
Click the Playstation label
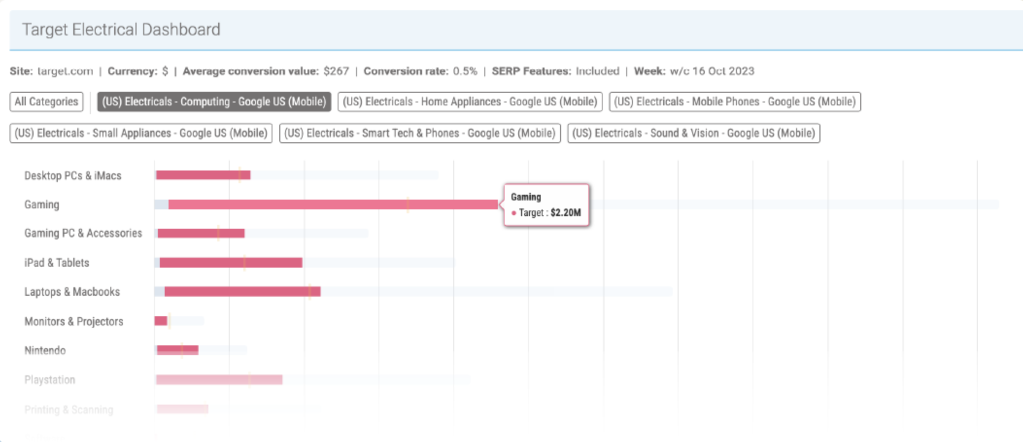coord(50,380)
